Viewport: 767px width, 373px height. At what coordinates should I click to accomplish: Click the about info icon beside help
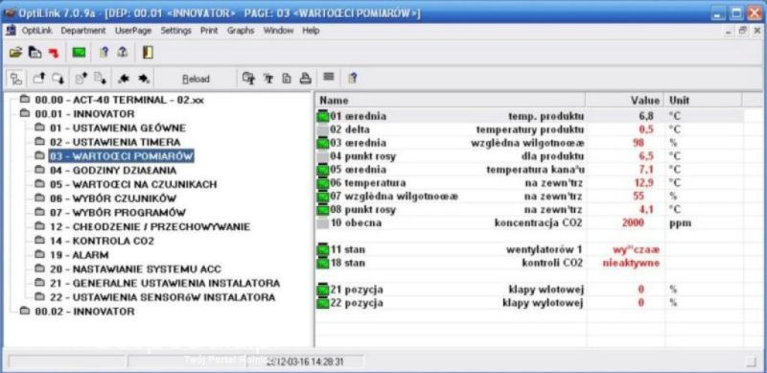123,53
